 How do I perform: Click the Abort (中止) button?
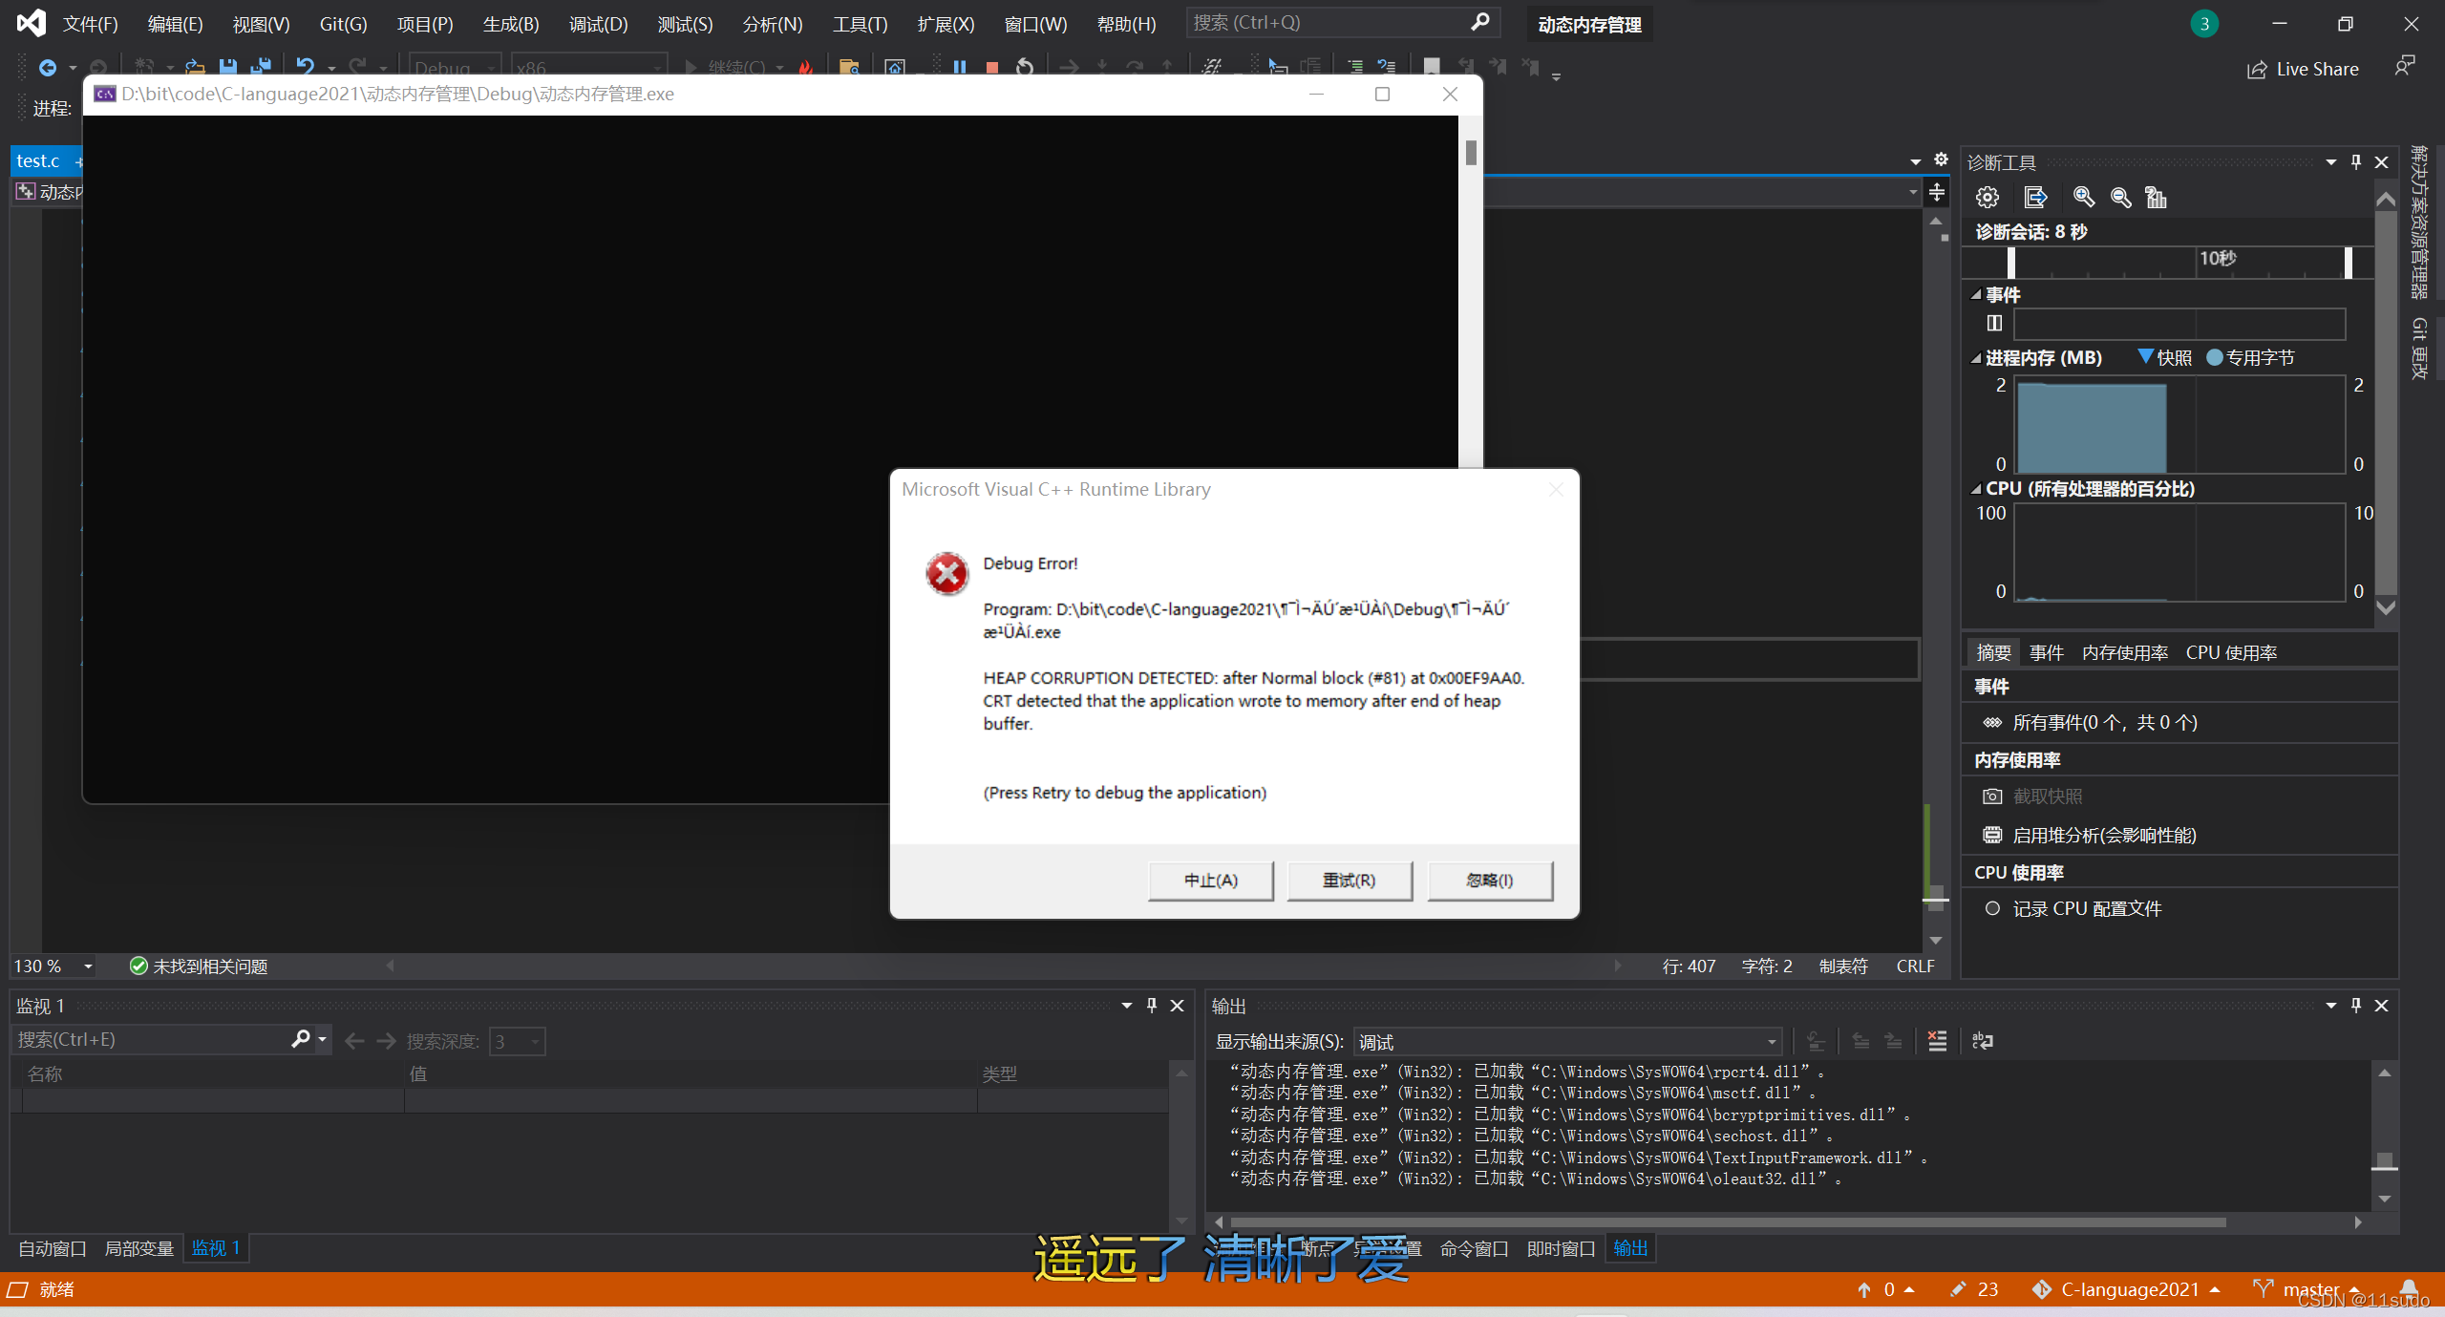(1210, 881)
